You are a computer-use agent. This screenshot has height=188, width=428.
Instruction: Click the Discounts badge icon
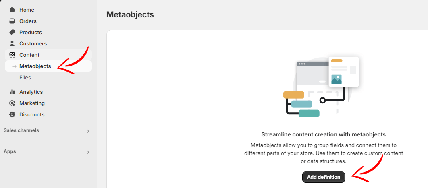click(x=12, y=114)
